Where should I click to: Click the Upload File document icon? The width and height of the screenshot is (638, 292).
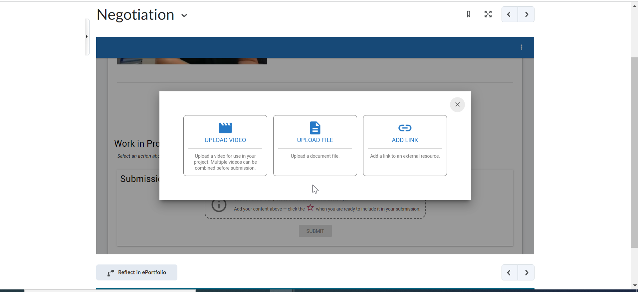point(315,128)
